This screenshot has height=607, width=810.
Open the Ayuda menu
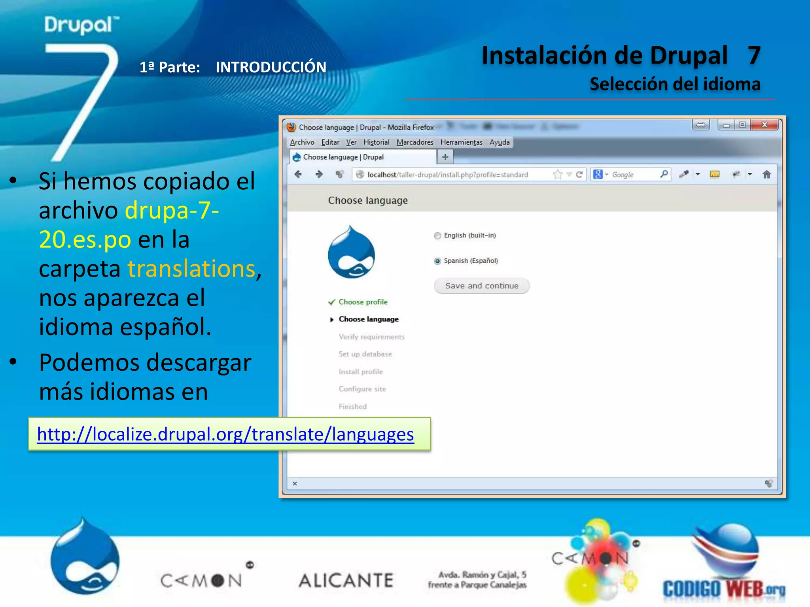500,142
